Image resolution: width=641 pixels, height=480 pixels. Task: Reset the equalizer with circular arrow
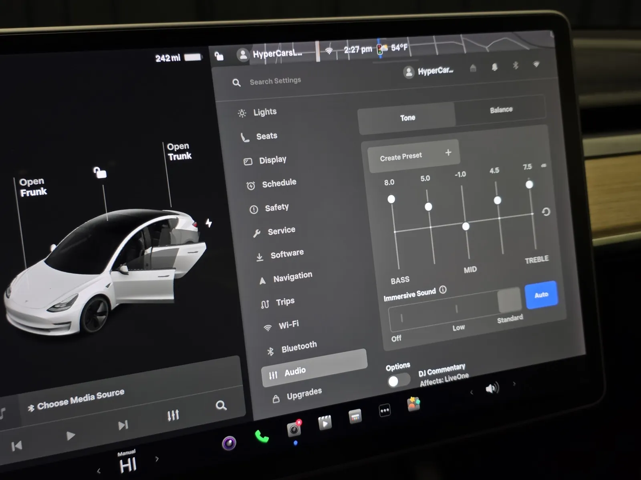pyautogui.click(x=546, y=212)
